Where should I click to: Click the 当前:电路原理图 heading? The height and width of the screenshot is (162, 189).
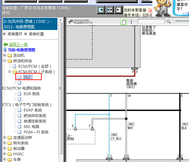pyautogui.click(x=21, y=50)
